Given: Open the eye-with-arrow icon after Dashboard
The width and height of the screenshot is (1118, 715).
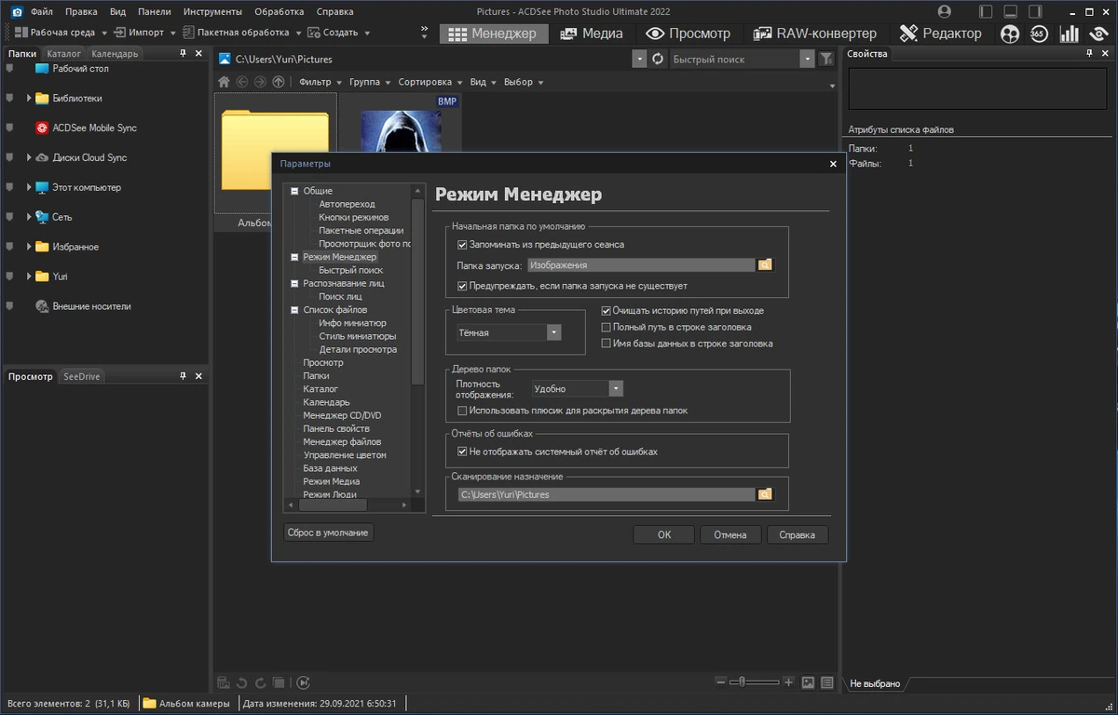Looking at the screenshot, I should [x=1098, y=34].
